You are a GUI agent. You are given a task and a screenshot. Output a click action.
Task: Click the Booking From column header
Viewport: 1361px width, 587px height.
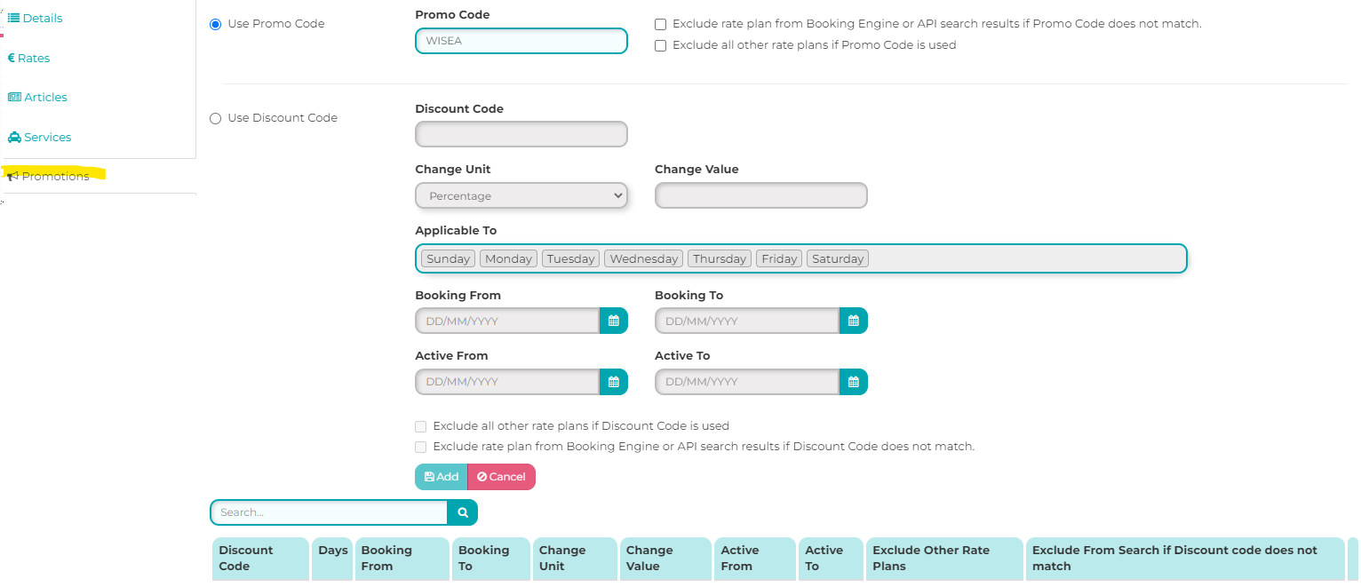point(402,559)
